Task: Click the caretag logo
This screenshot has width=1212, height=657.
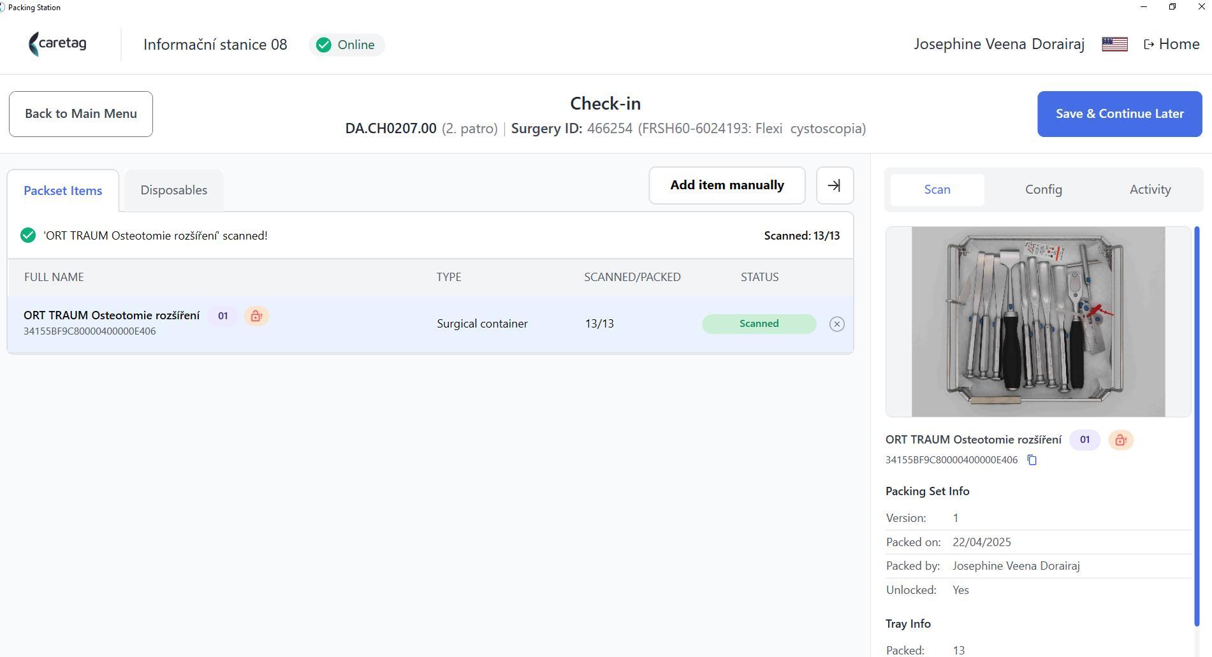Action: 57,44
